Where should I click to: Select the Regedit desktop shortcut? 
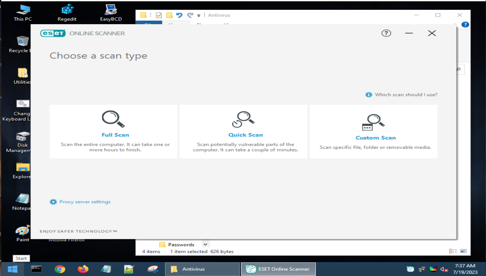click(67, 13)
